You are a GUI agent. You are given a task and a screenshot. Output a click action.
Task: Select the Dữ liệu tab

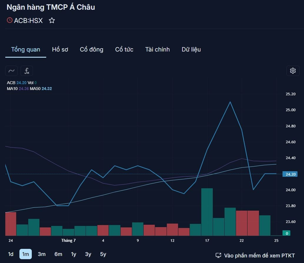(191, 49)
